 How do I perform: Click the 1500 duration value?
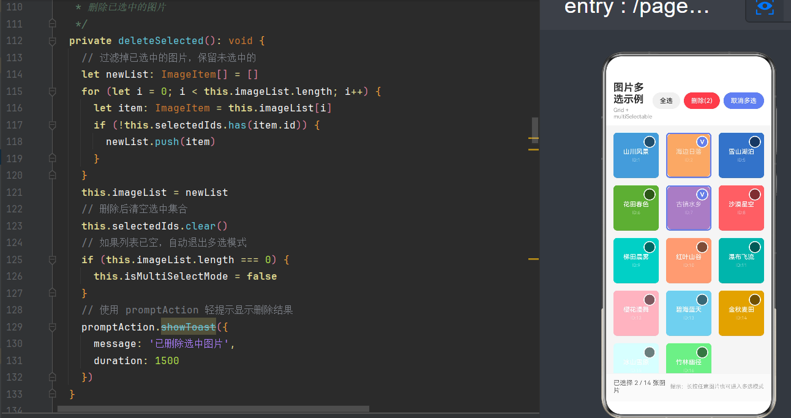point(167,360)
